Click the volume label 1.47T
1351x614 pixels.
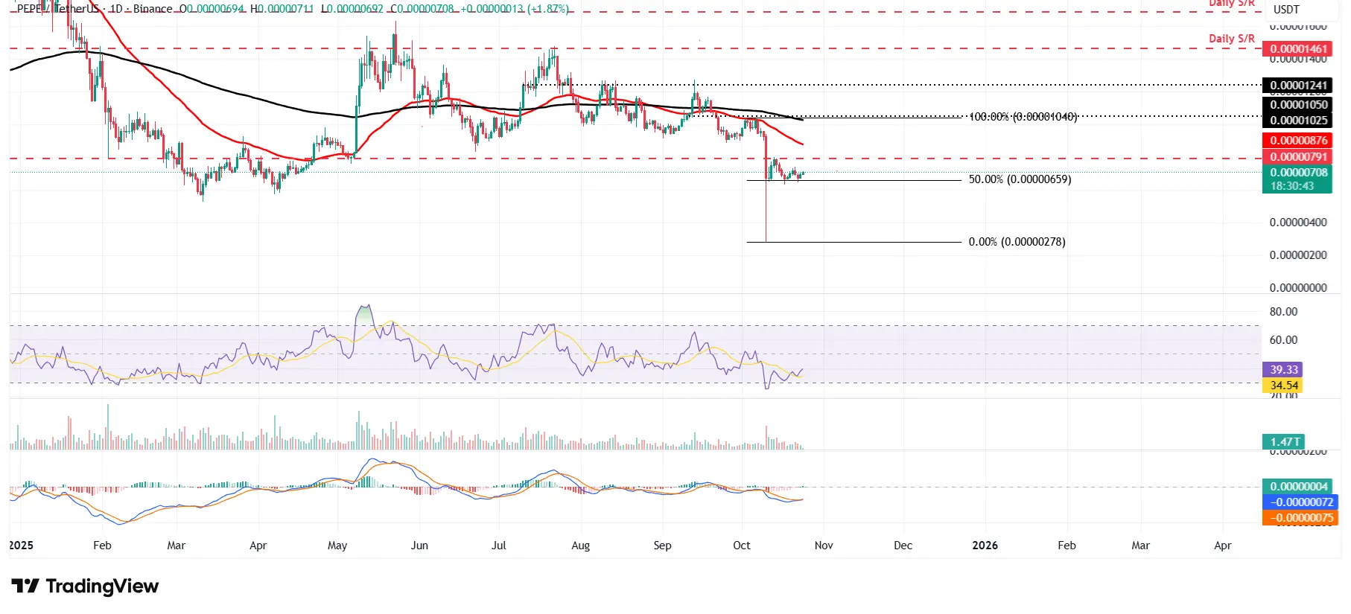coord(1282,442)
